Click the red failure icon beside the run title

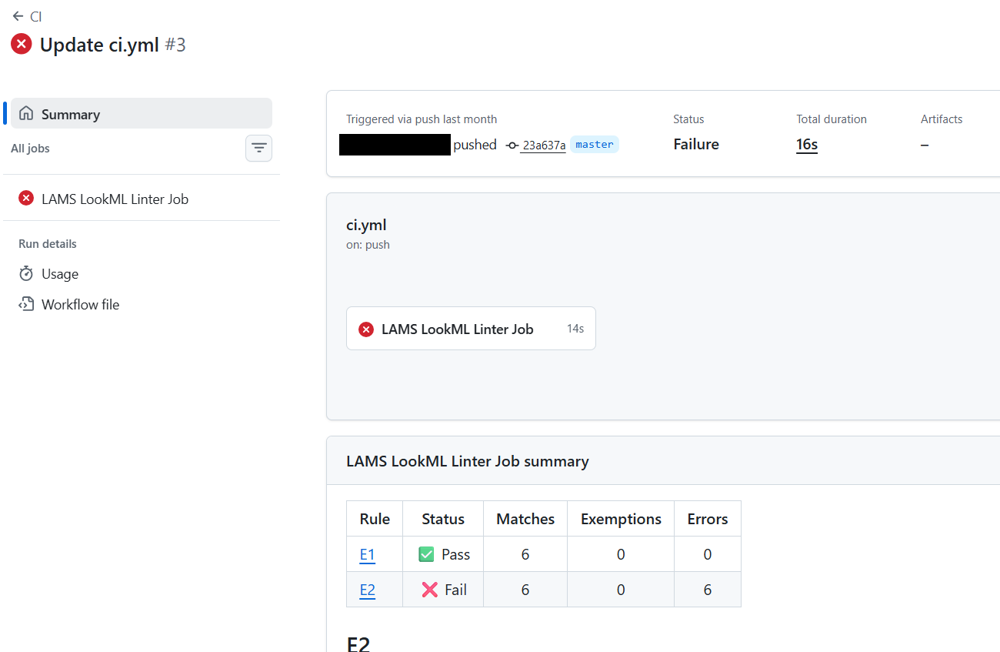coord(21,45)
